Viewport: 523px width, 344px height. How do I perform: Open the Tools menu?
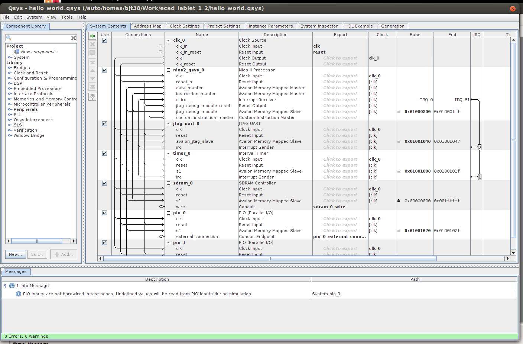pyautogui.click(x=67, y=17)
